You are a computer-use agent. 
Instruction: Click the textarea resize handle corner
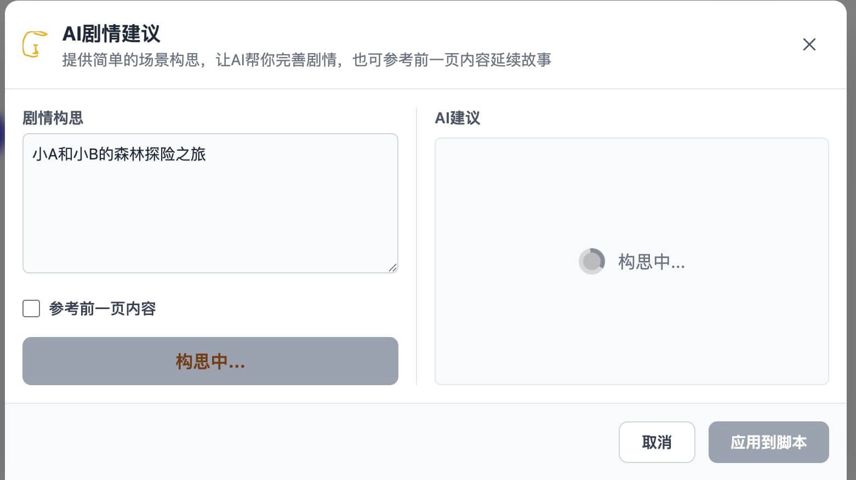tap(392, 267)
